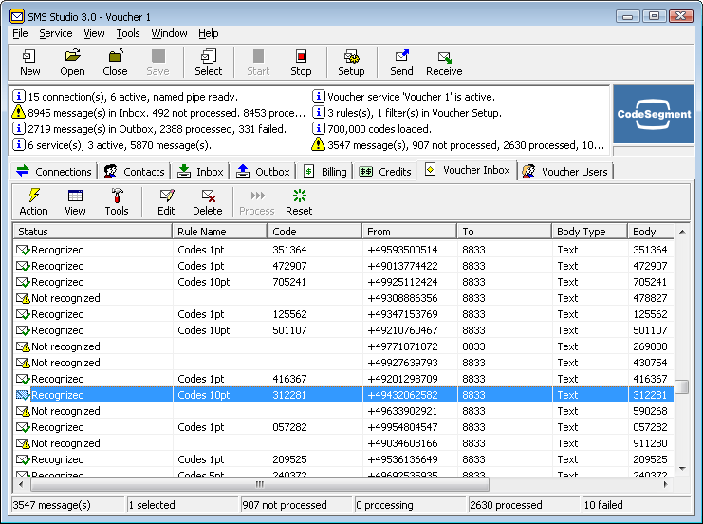Viewport: 703px width, 524px height.
Task: Open the Window menu
Action: pos(169,33)
